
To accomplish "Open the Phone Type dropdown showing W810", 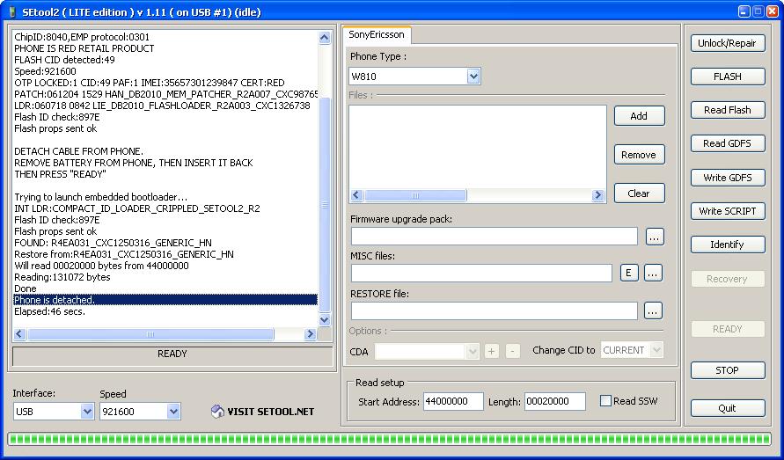I will coord(473,77).
